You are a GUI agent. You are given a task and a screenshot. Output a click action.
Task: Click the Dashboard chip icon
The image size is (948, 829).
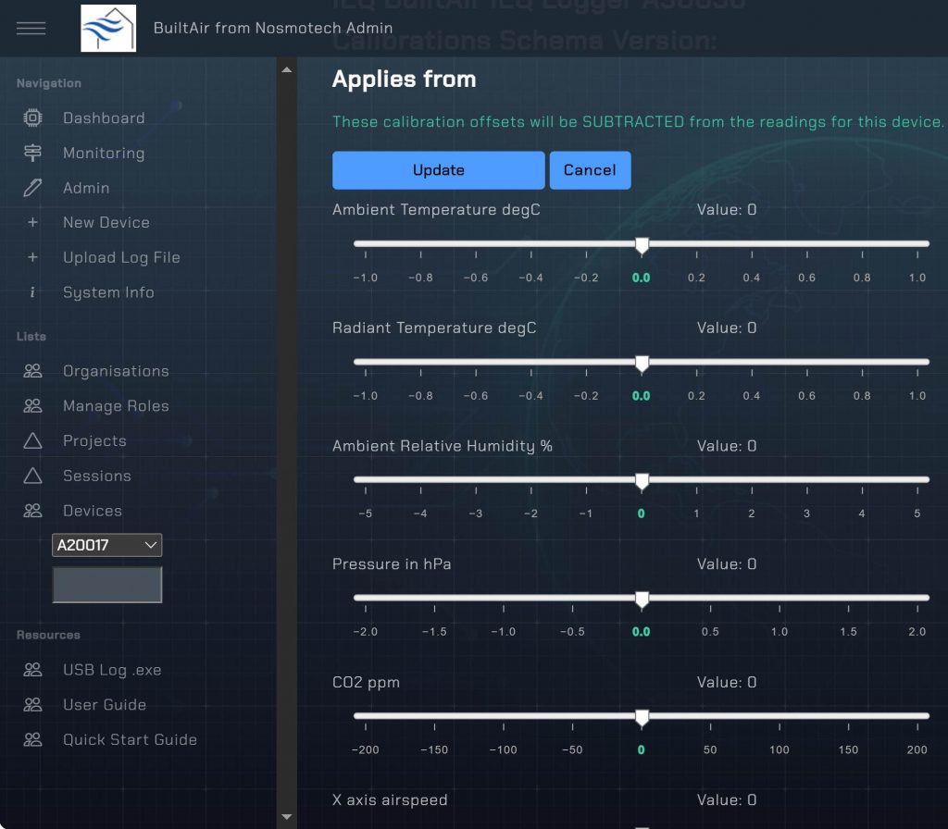point(32,118)
